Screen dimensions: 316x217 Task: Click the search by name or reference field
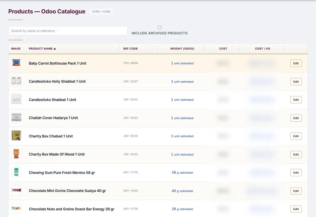pyautogui.click(x=68, y=31)
